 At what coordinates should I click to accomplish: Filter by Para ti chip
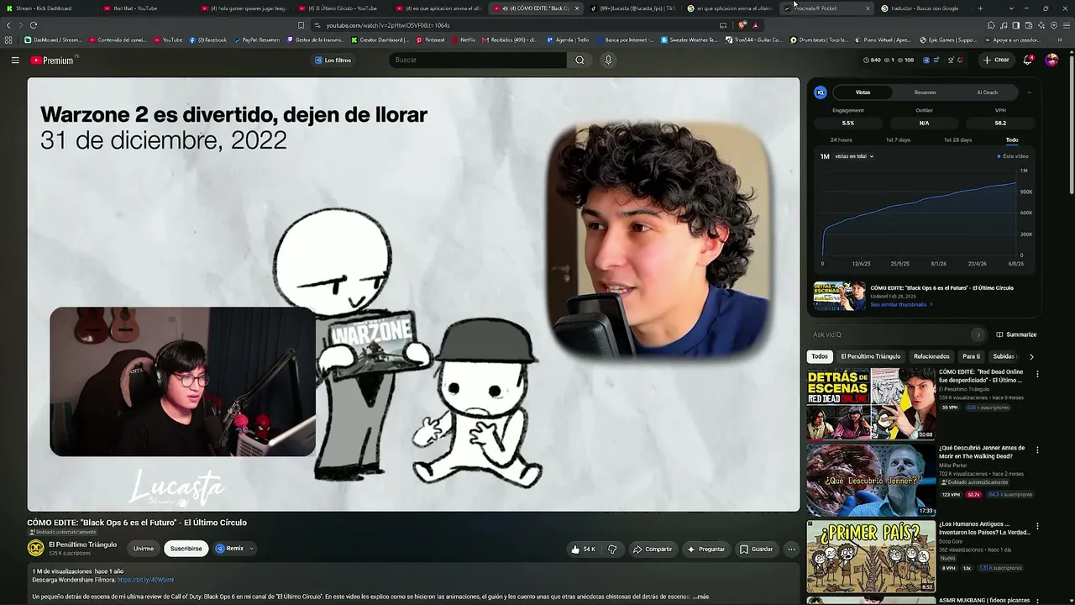(x=972, y=356)
